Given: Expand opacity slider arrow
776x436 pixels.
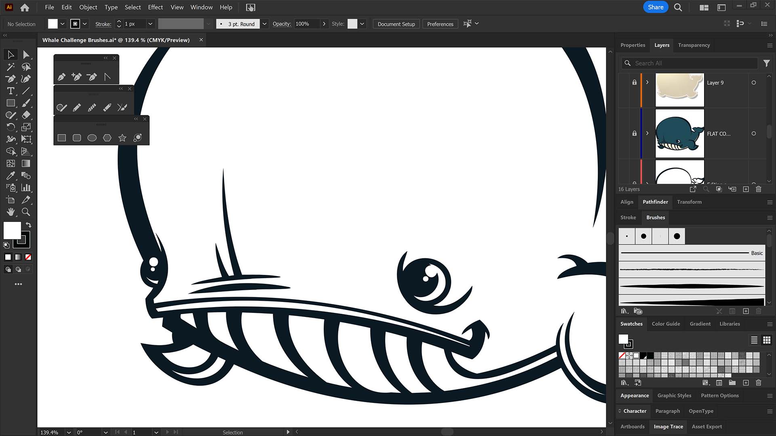Looking at the screenshot, I should (x=324, y=24).
